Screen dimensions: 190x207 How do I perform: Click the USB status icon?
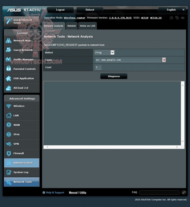tap(183, 18)
